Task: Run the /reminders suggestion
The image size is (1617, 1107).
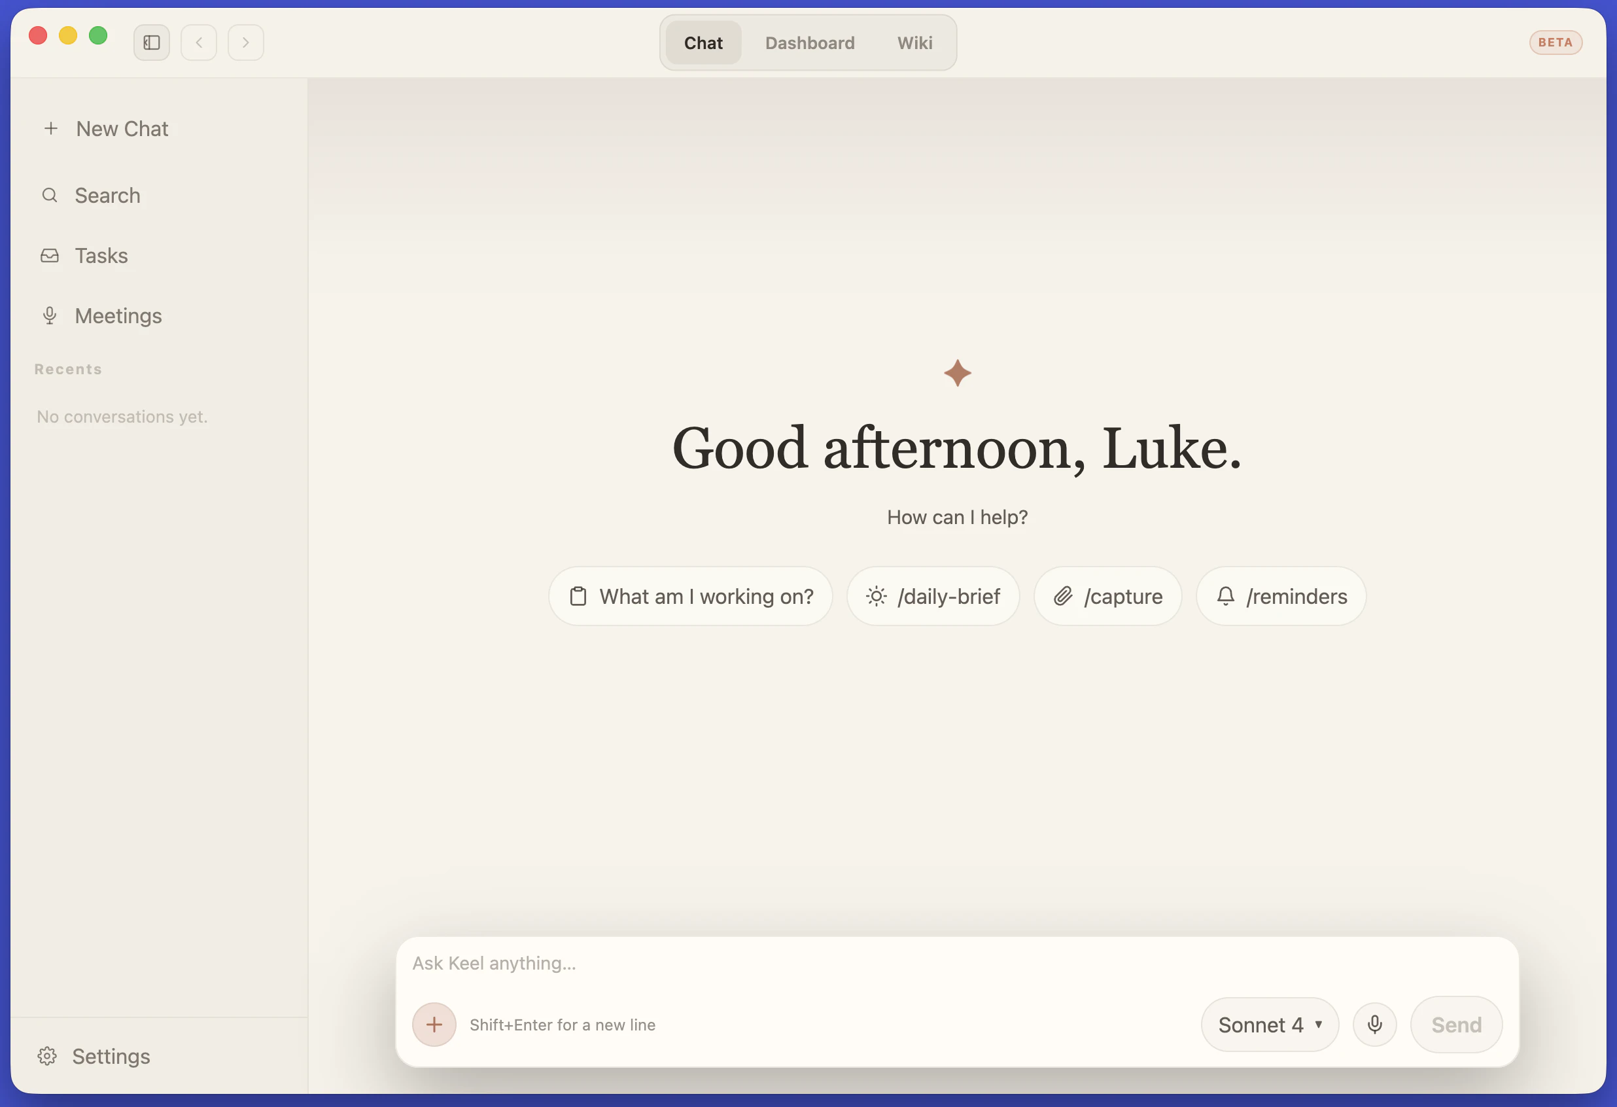Action: click(x=1281, y=596)
